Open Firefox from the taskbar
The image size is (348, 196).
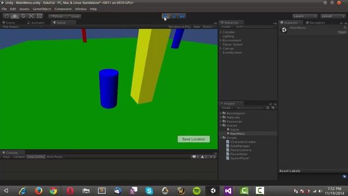click(39, 191)
